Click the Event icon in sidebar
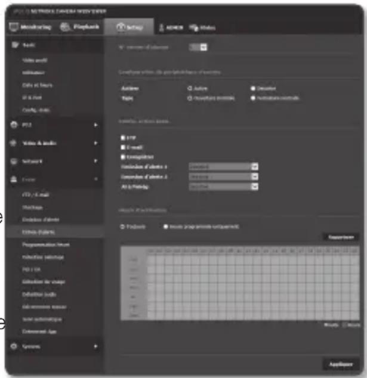The image size is (367, 378). coord(14,178)
